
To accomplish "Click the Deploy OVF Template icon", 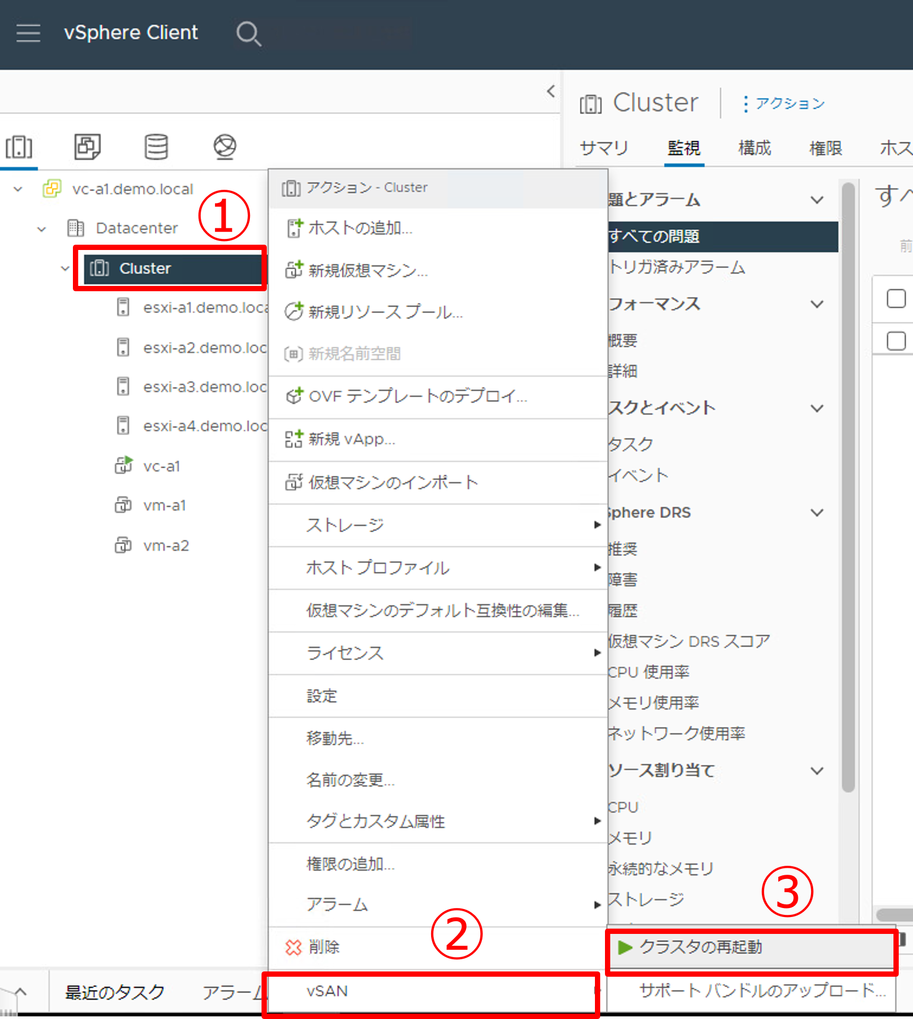I will 294,395.
